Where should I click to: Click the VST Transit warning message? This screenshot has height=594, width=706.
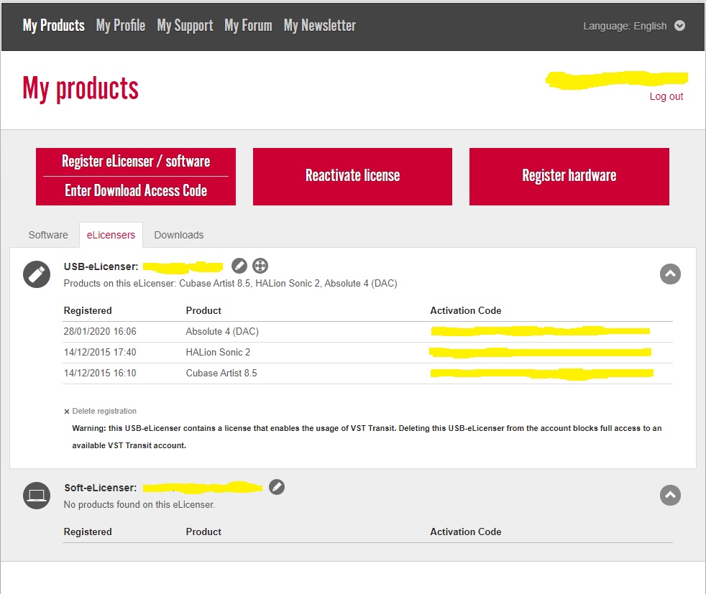click(367, 437)
